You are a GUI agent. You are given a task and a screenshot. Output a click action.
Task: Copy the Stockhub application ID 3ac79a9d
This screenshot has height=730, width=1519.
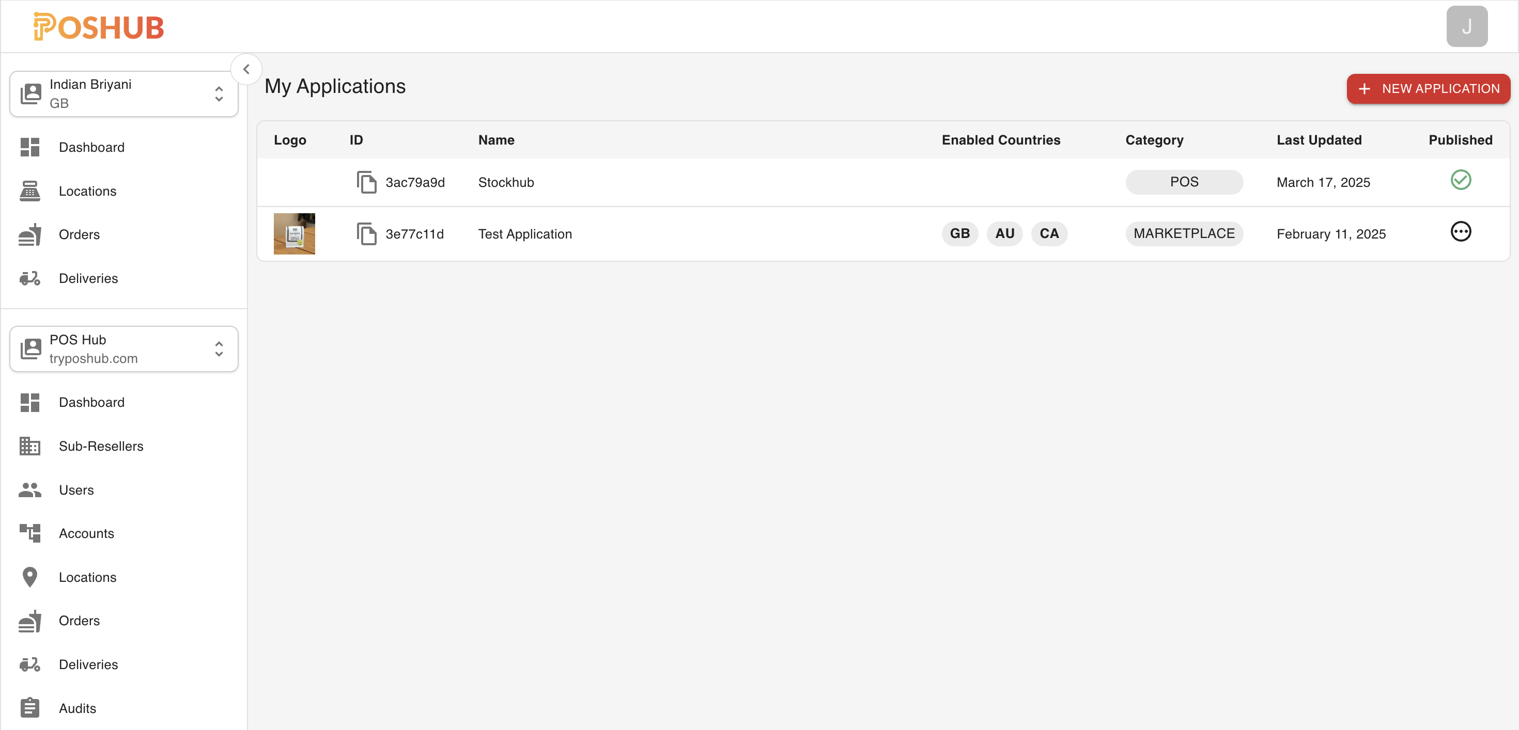point(366,182)
